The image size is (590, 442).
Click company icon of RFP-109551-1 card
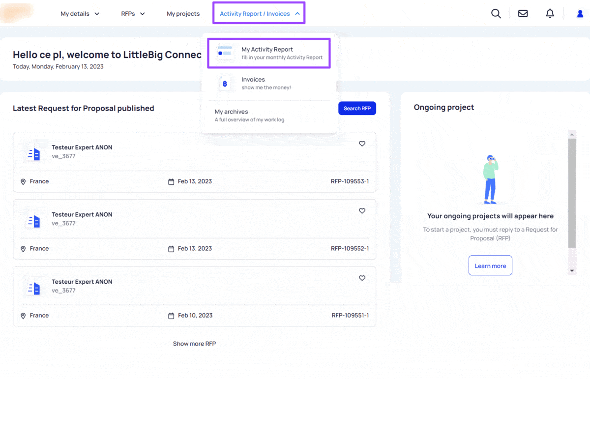point(33,289)
